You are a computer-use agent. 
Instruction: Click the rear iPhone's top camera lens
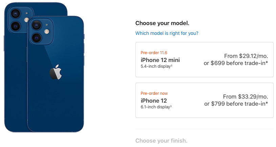point(16,14)
